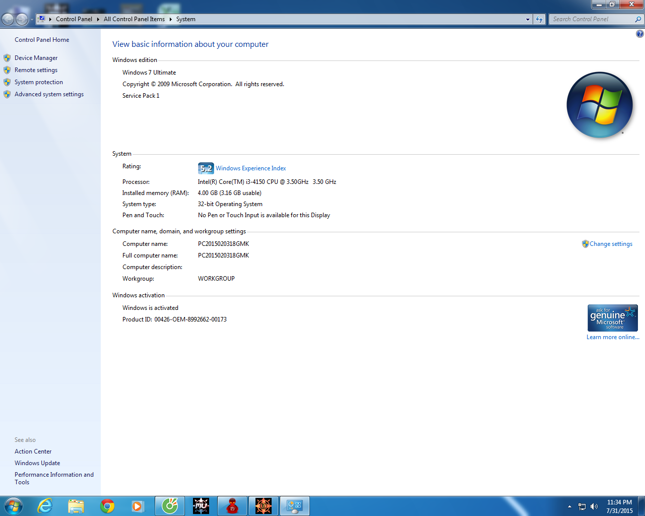This screenshot has height=516, width=645.
Task: Click the 4.00 GB (3.16 GB usable) text
Action: click(229, 193)
